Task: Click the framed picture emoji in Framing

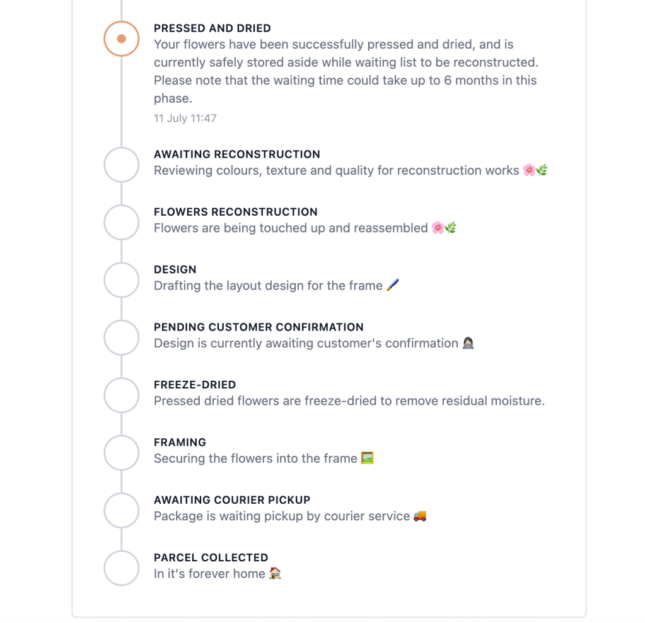Action: tap(367, 458)
